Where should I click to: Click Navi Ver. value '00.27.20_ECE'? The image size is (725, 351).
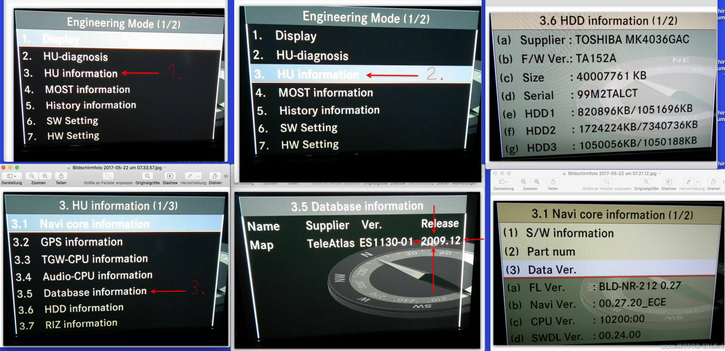click(632, 303)
